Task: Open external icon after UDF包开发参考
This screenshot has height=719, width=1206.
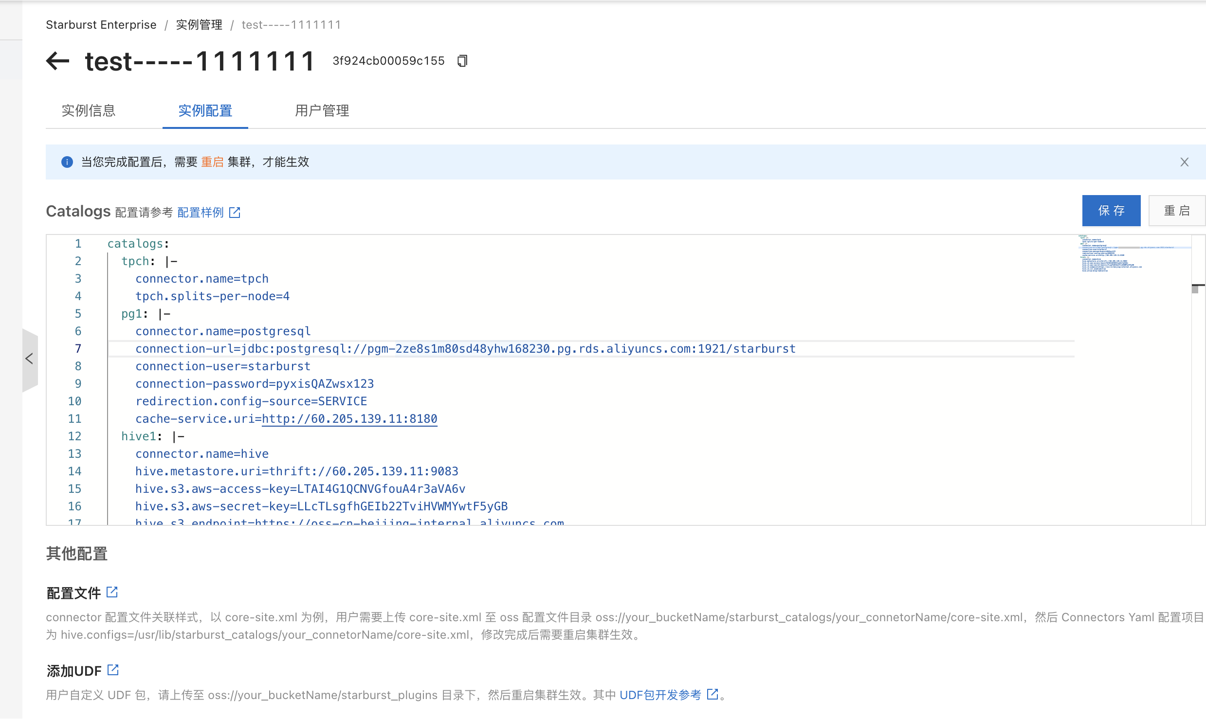Action: point(713,694)
